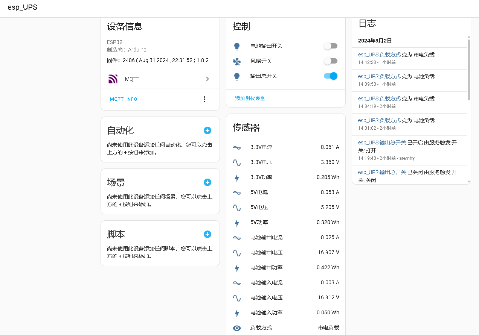Open esp_UPS 输出总开关 已开启 log link
Viewport: 479px width, 335px height.
(382, 142)
